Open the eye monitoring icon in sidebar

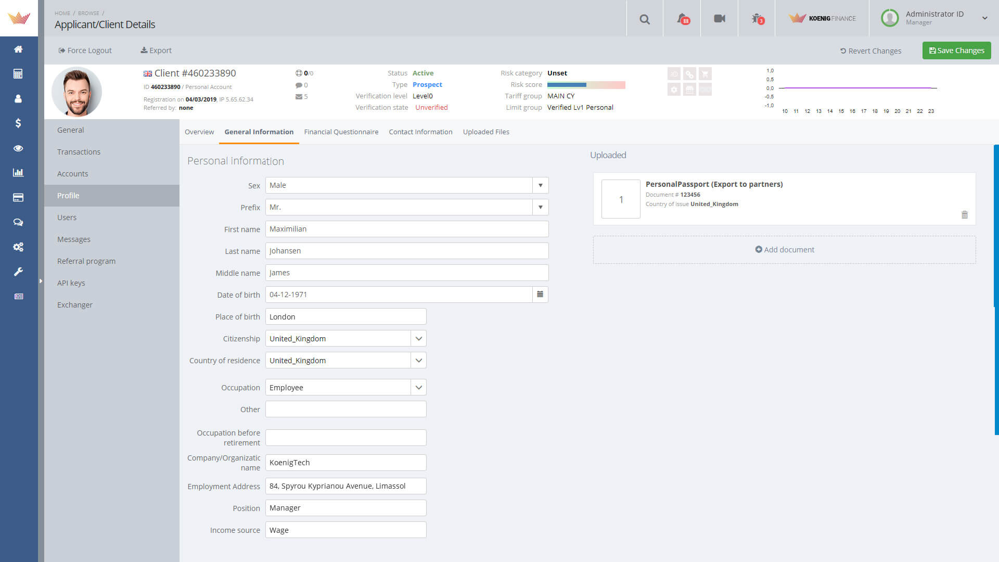[18, 148]
